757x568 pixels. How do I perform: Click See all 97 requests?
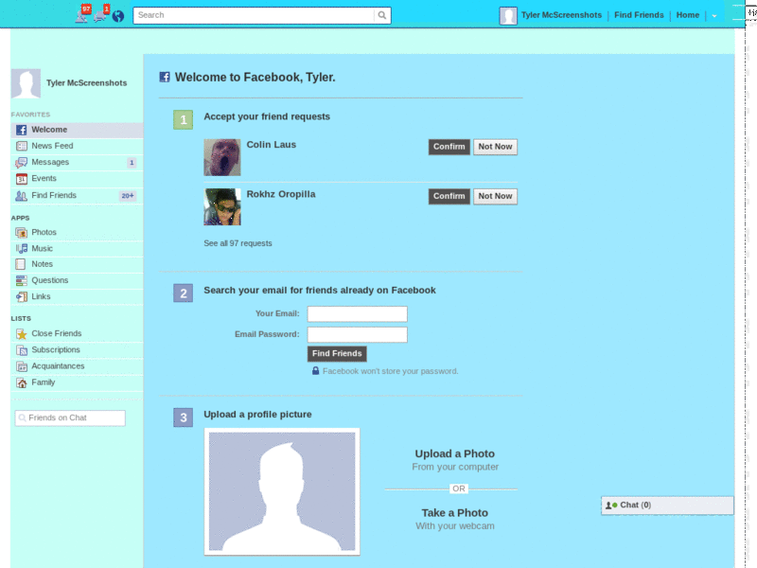[238, 243]
